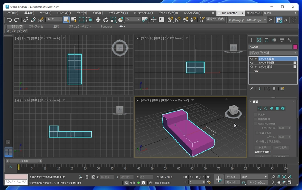This screenshot has width=302, height=190.
Task: Open the ファイル(F) menu
Action: pos(12,13)
